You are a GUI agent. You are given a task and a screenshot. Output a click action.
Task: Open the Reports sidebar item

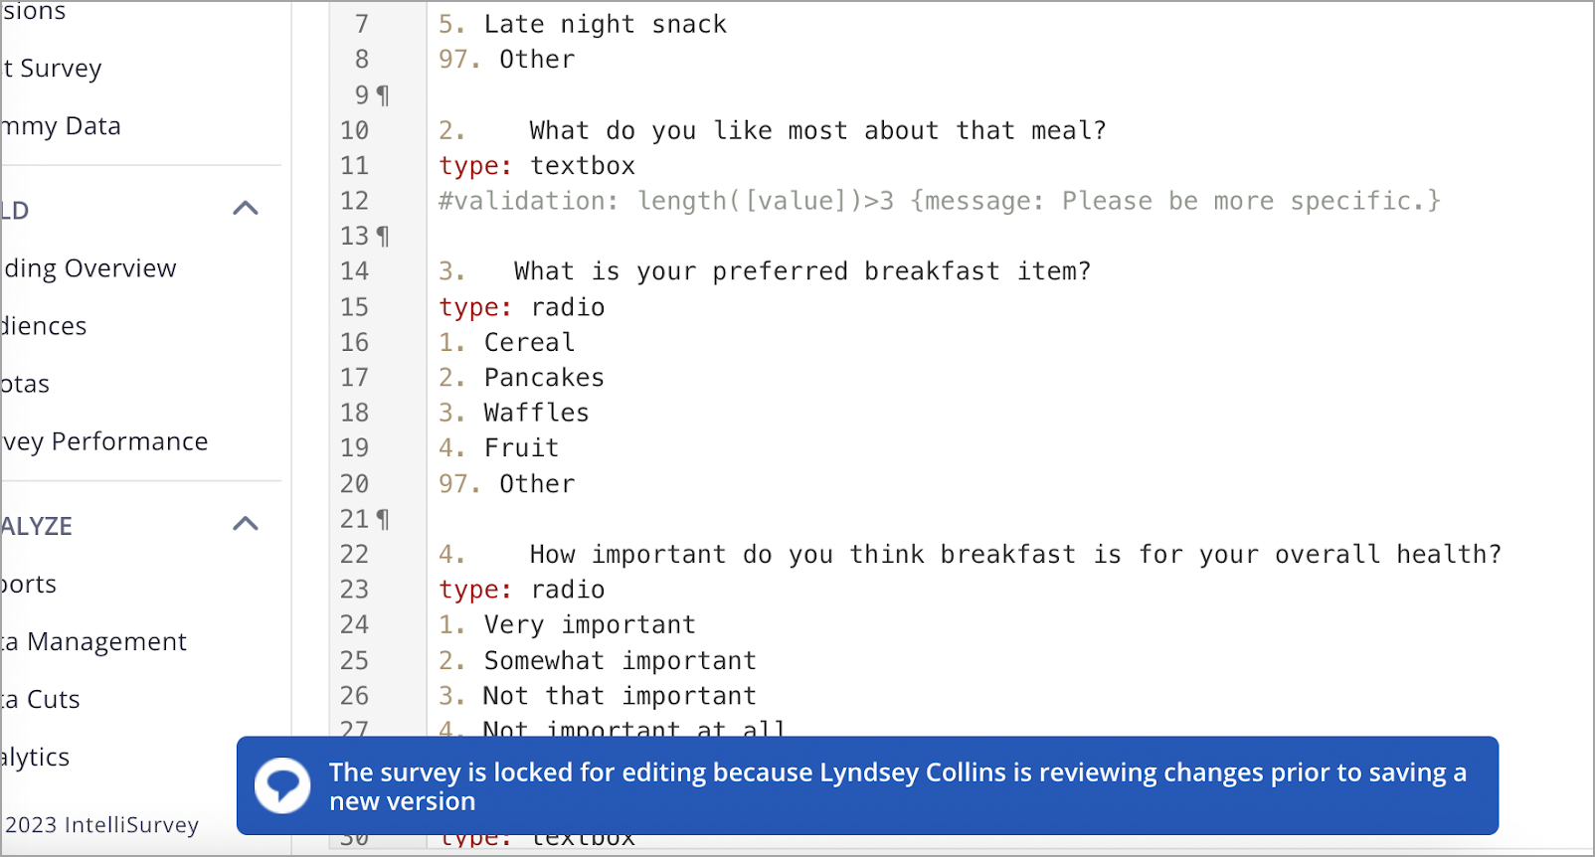pos(29,585)
